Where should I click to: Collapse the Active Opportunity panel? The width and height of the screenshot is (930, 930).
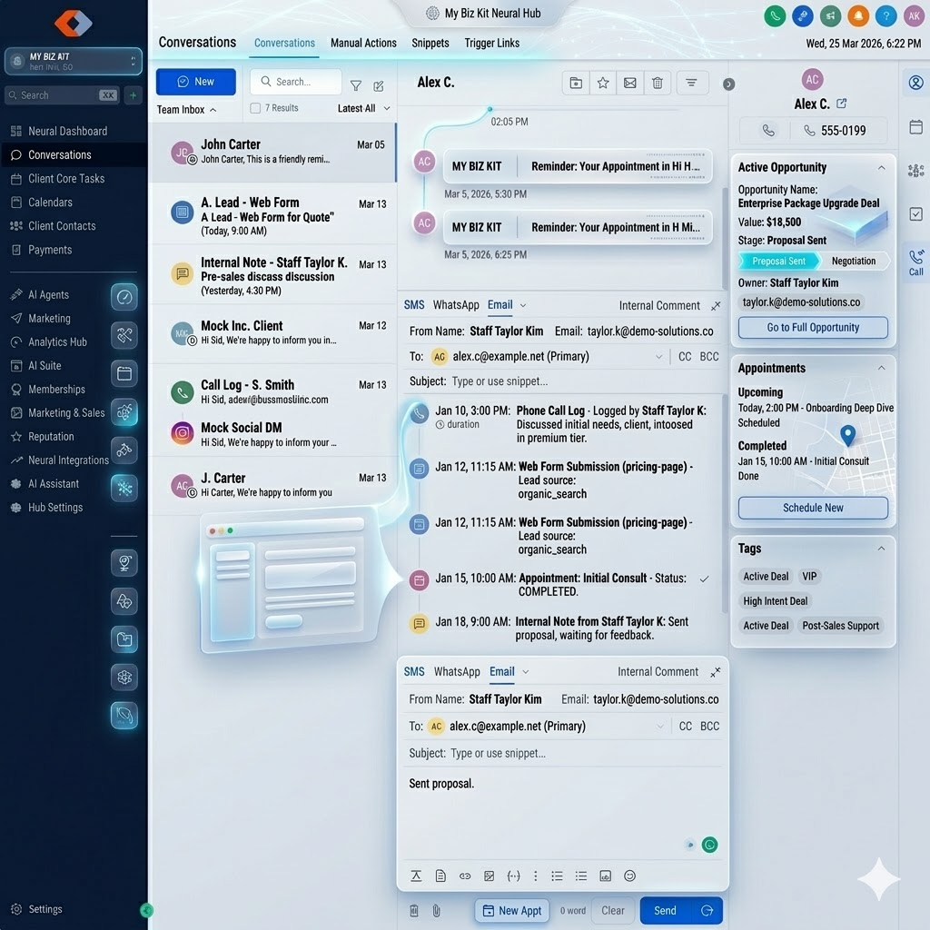881,168
